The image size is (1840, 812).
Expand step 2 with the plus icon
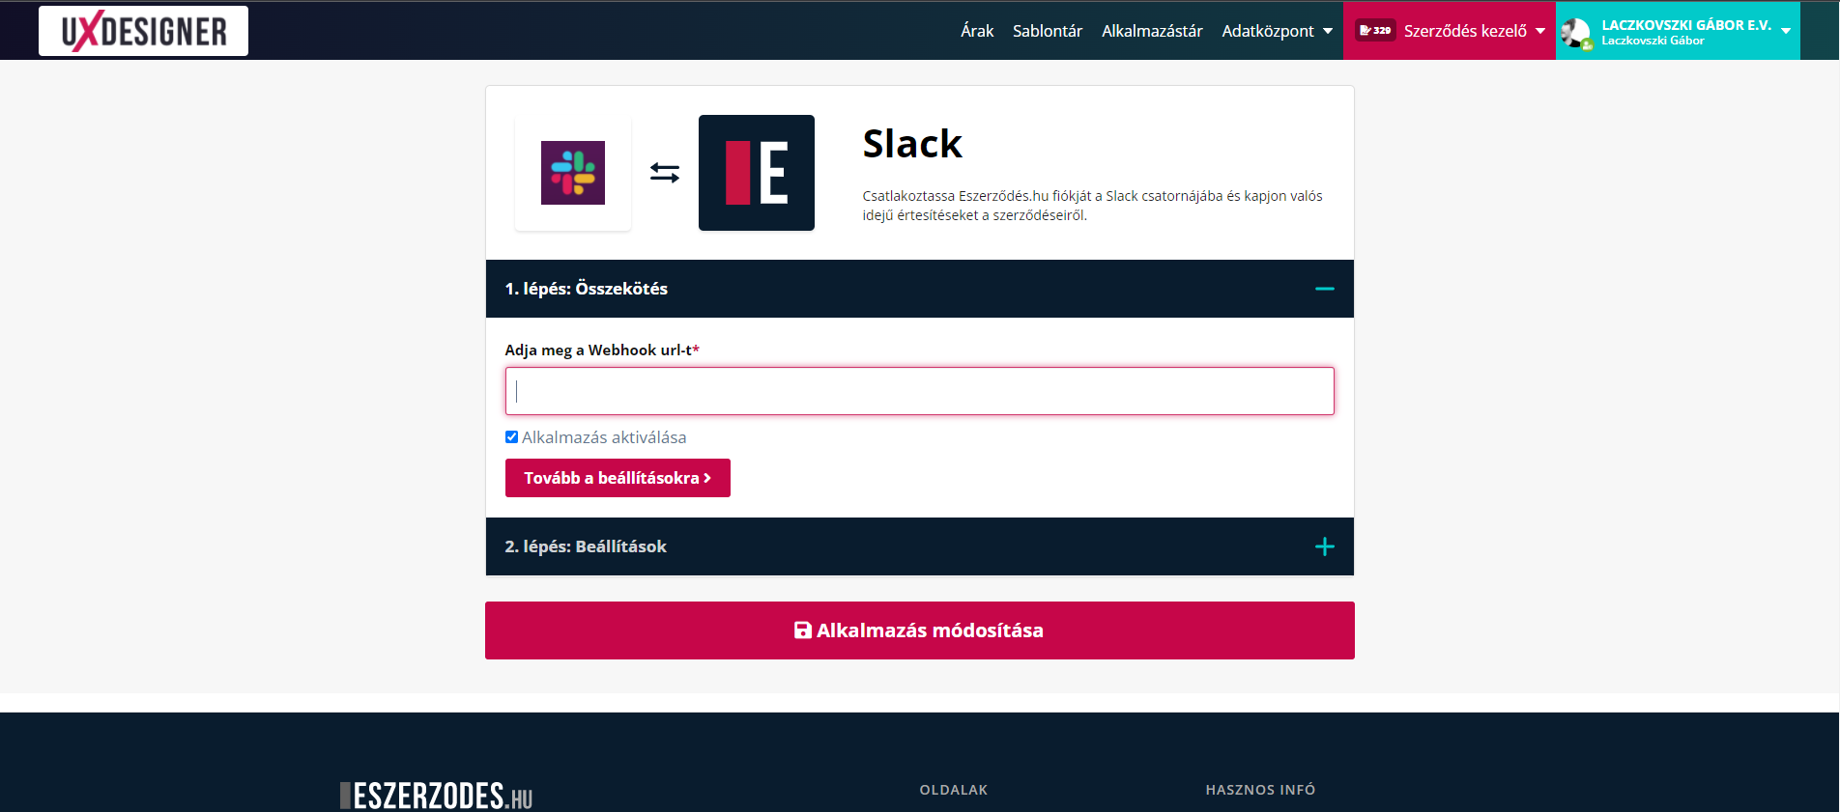click(x=1324, y=546)
